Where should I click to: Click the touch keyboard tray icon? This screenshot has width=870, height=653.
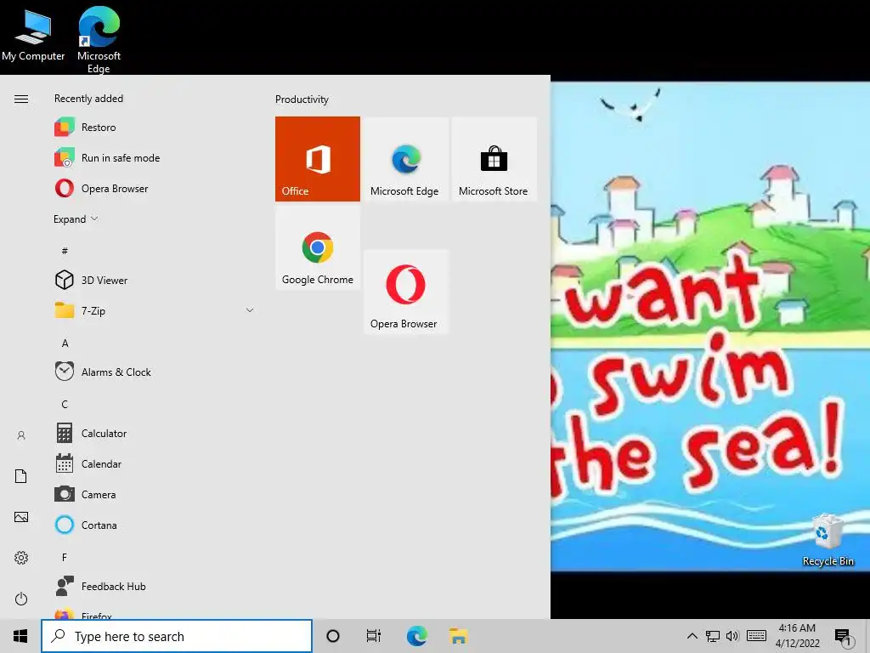pos(756,636)
